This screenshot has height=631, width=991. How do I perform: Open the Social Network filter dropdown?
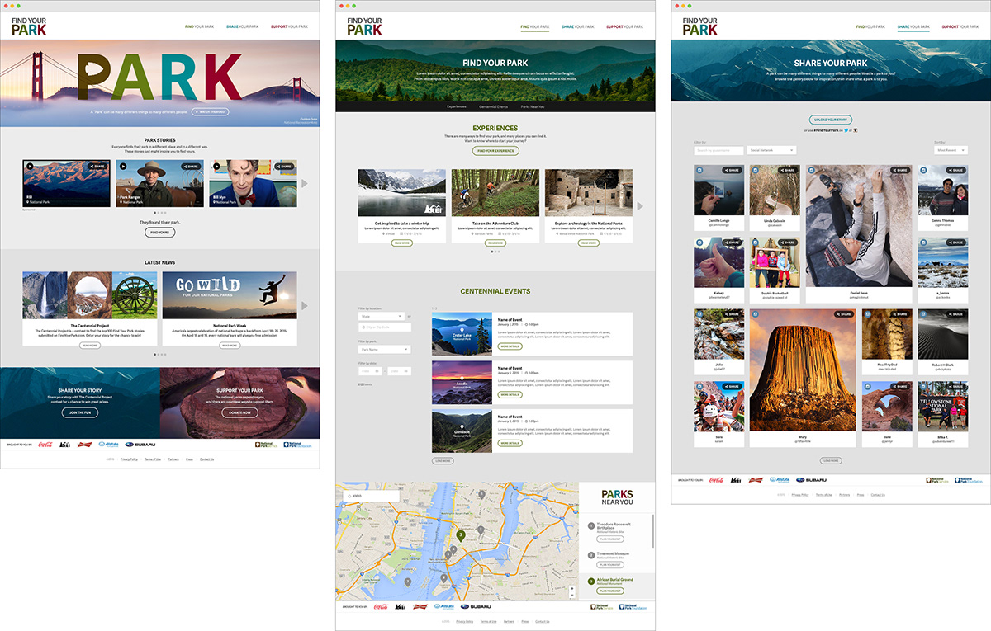click(x=771, y=150)
